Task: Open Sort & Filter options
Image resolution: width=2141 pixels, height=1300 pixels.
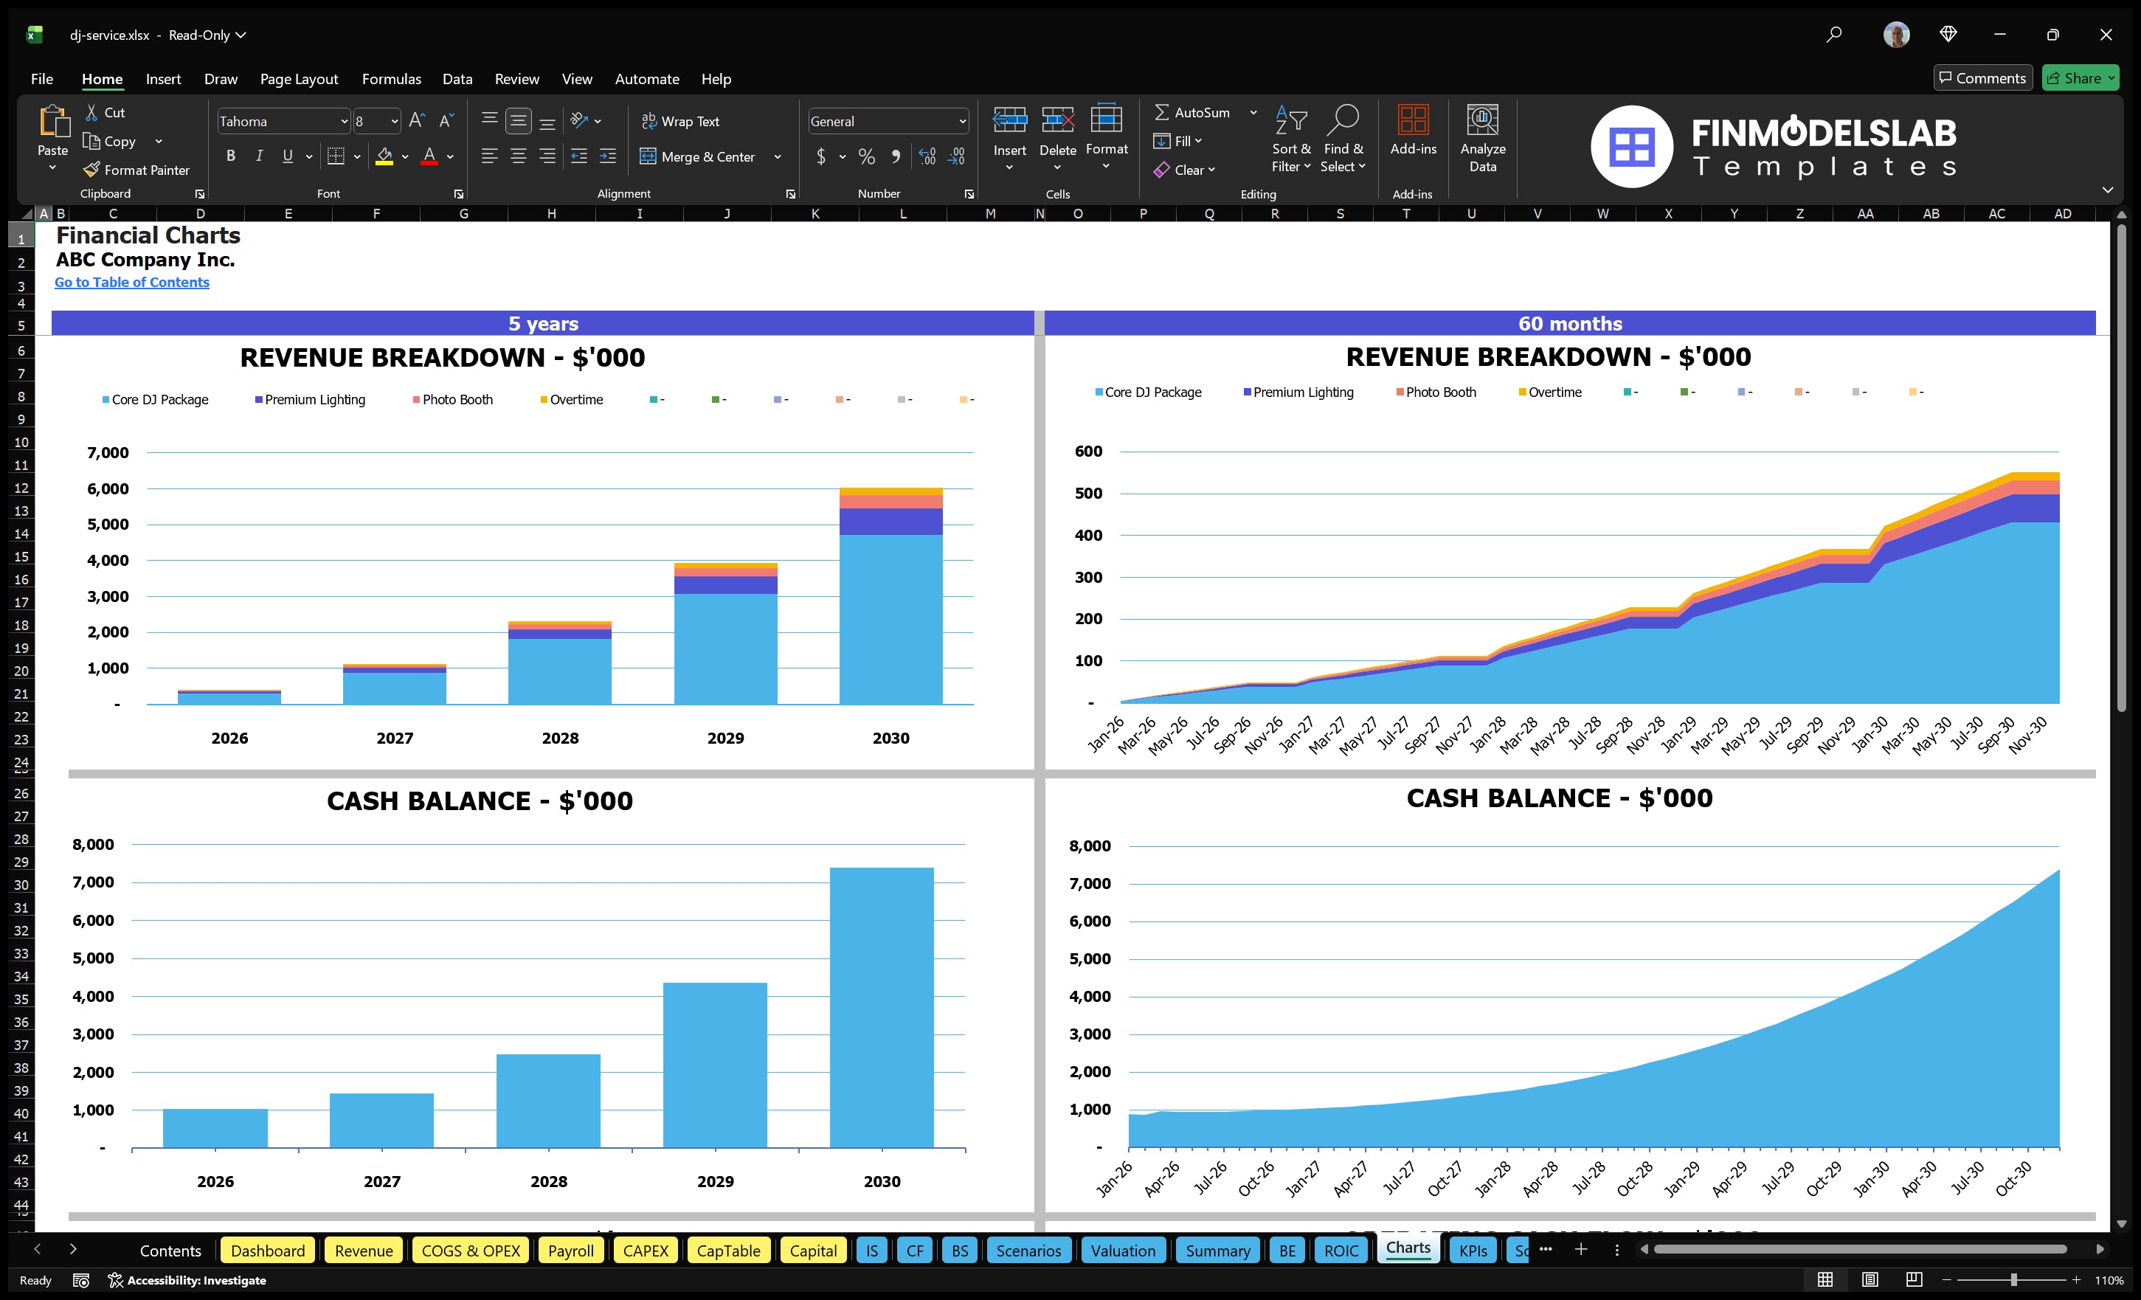Action: (1291, 139)
